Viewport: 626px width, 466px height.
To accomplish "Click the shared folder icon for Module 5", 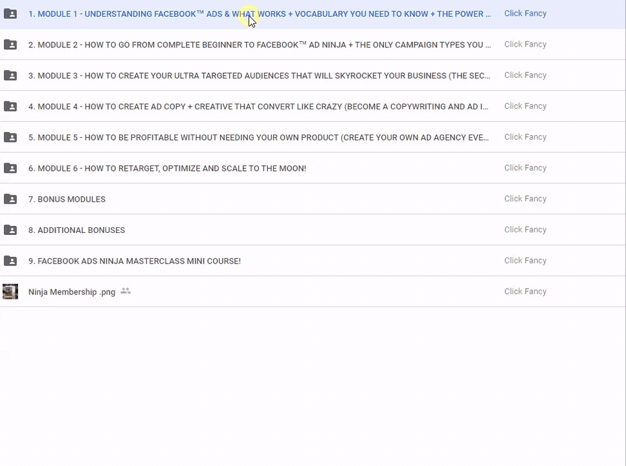I will tap(10, 137).
